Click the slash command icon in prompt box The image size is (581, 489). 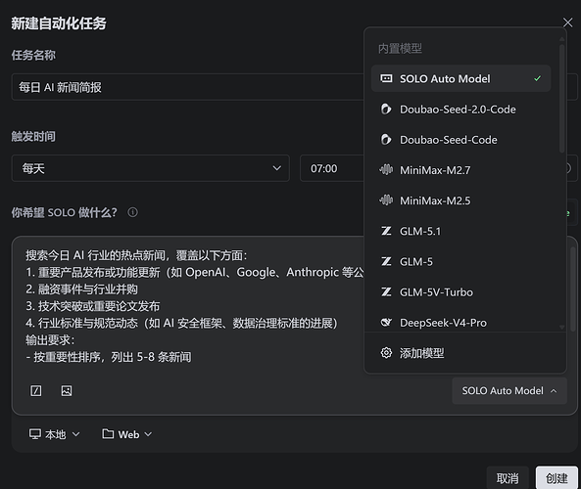click(36, 390)
